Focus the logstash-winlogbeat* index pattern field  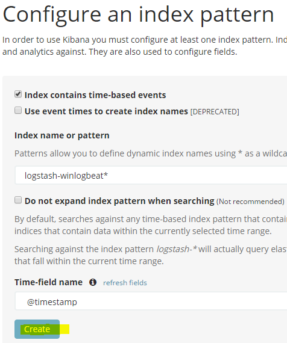click(151, 176)
